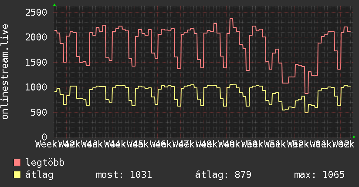Select the átlag: 879 statistic value
This screenshot has width=359, height=187.
pyautogui.click(x=223, y=175)
